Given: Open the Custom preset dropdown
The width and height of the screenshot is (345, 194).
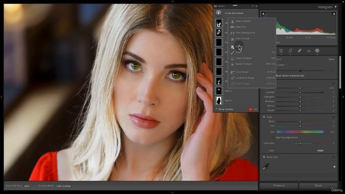Looking at the screenshot, I should point(281,65).
